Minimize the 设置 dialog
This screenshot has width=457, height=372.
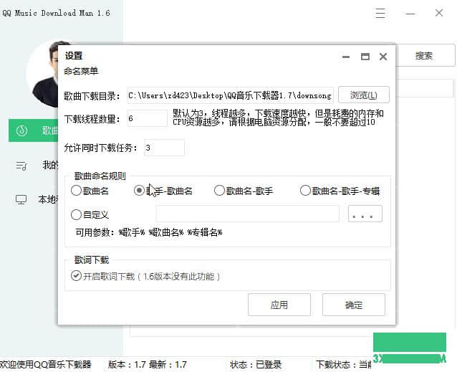pos(346,57)
